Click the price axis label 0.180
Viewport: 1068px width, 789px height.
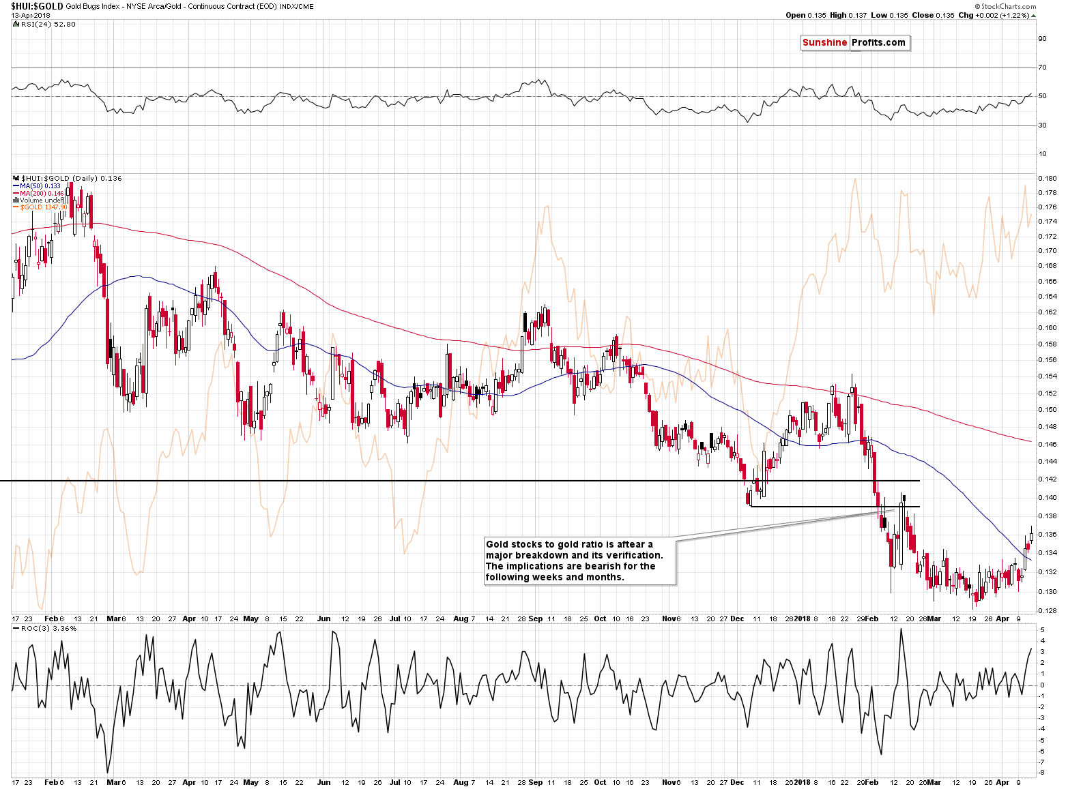pos(1048,178)
